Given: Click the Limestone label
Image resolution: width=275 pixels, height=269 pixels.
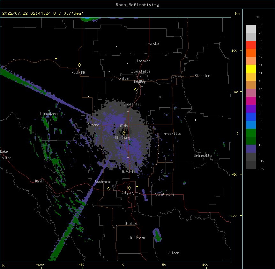Looking at the screenshot, I should click(x=49, y=114).
